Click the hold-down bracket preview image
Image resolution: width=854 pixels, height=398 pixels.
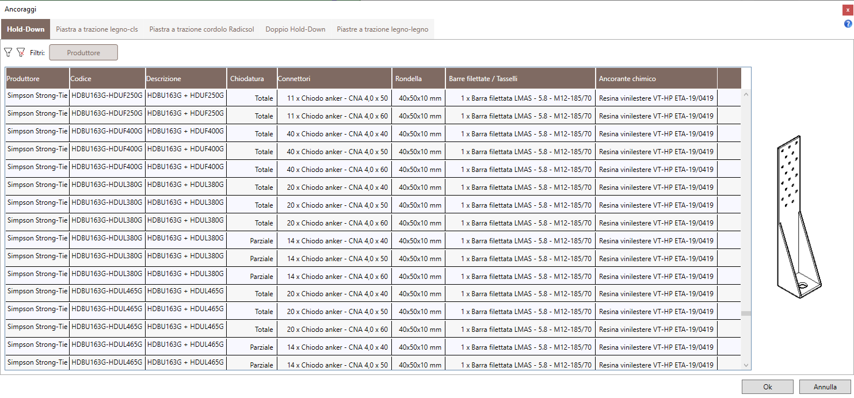tap(799, 217)
